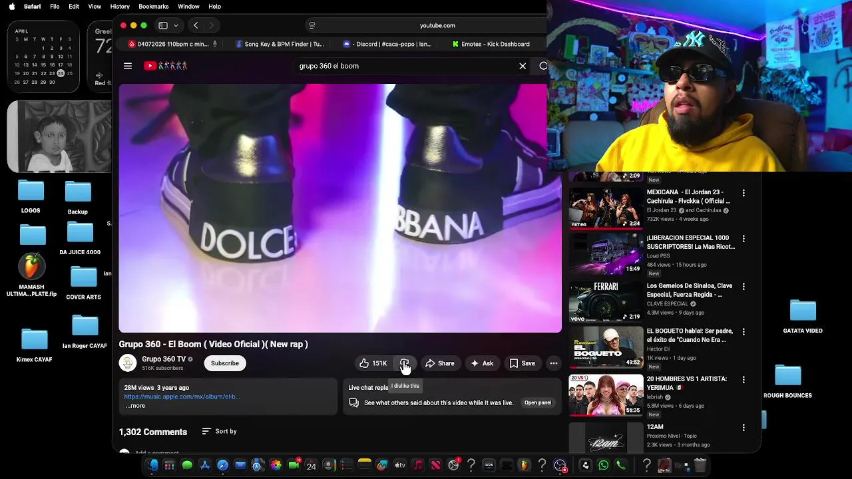
Task: Open more actions three-dot menu under video
Action: click(554, 363)
